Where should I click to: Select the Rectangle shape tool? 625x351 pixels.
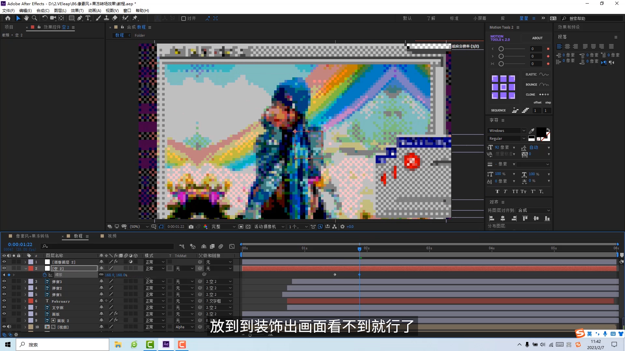(x=72, y=18)
